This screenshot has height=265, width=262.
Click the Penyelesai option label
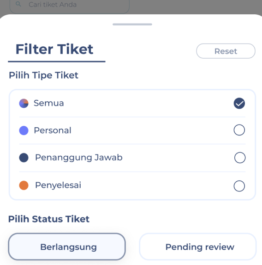click(58, 185)
